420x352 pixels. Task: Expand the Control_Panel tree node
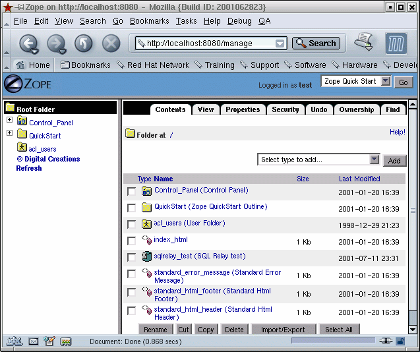9,120
